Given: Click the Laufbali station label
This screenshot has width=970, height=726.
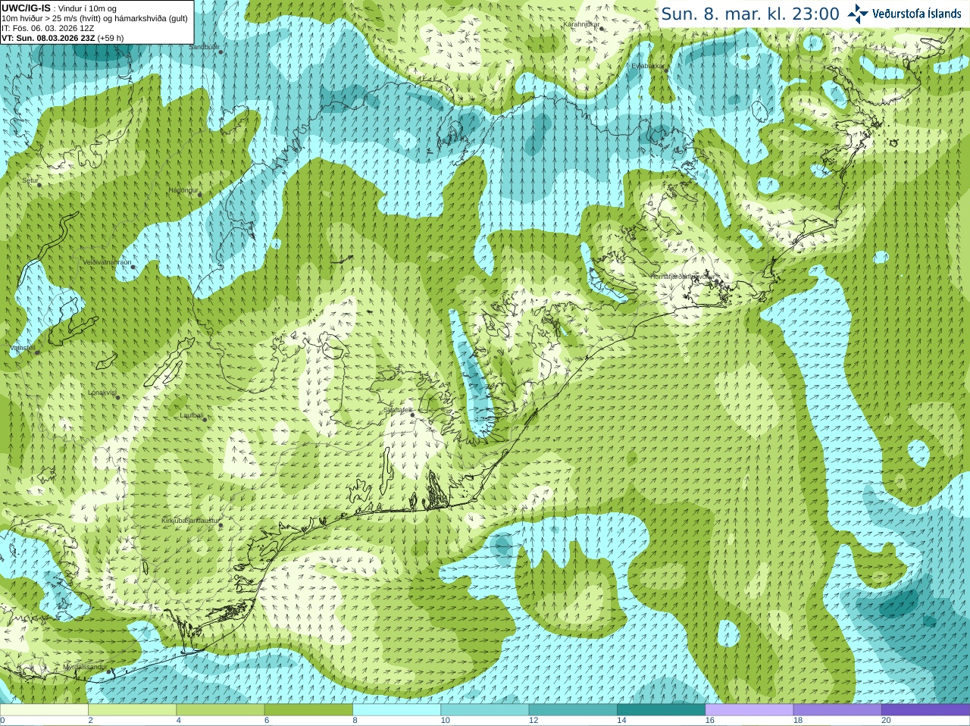Looking at the screenshot, I should (x=191, y=415).
